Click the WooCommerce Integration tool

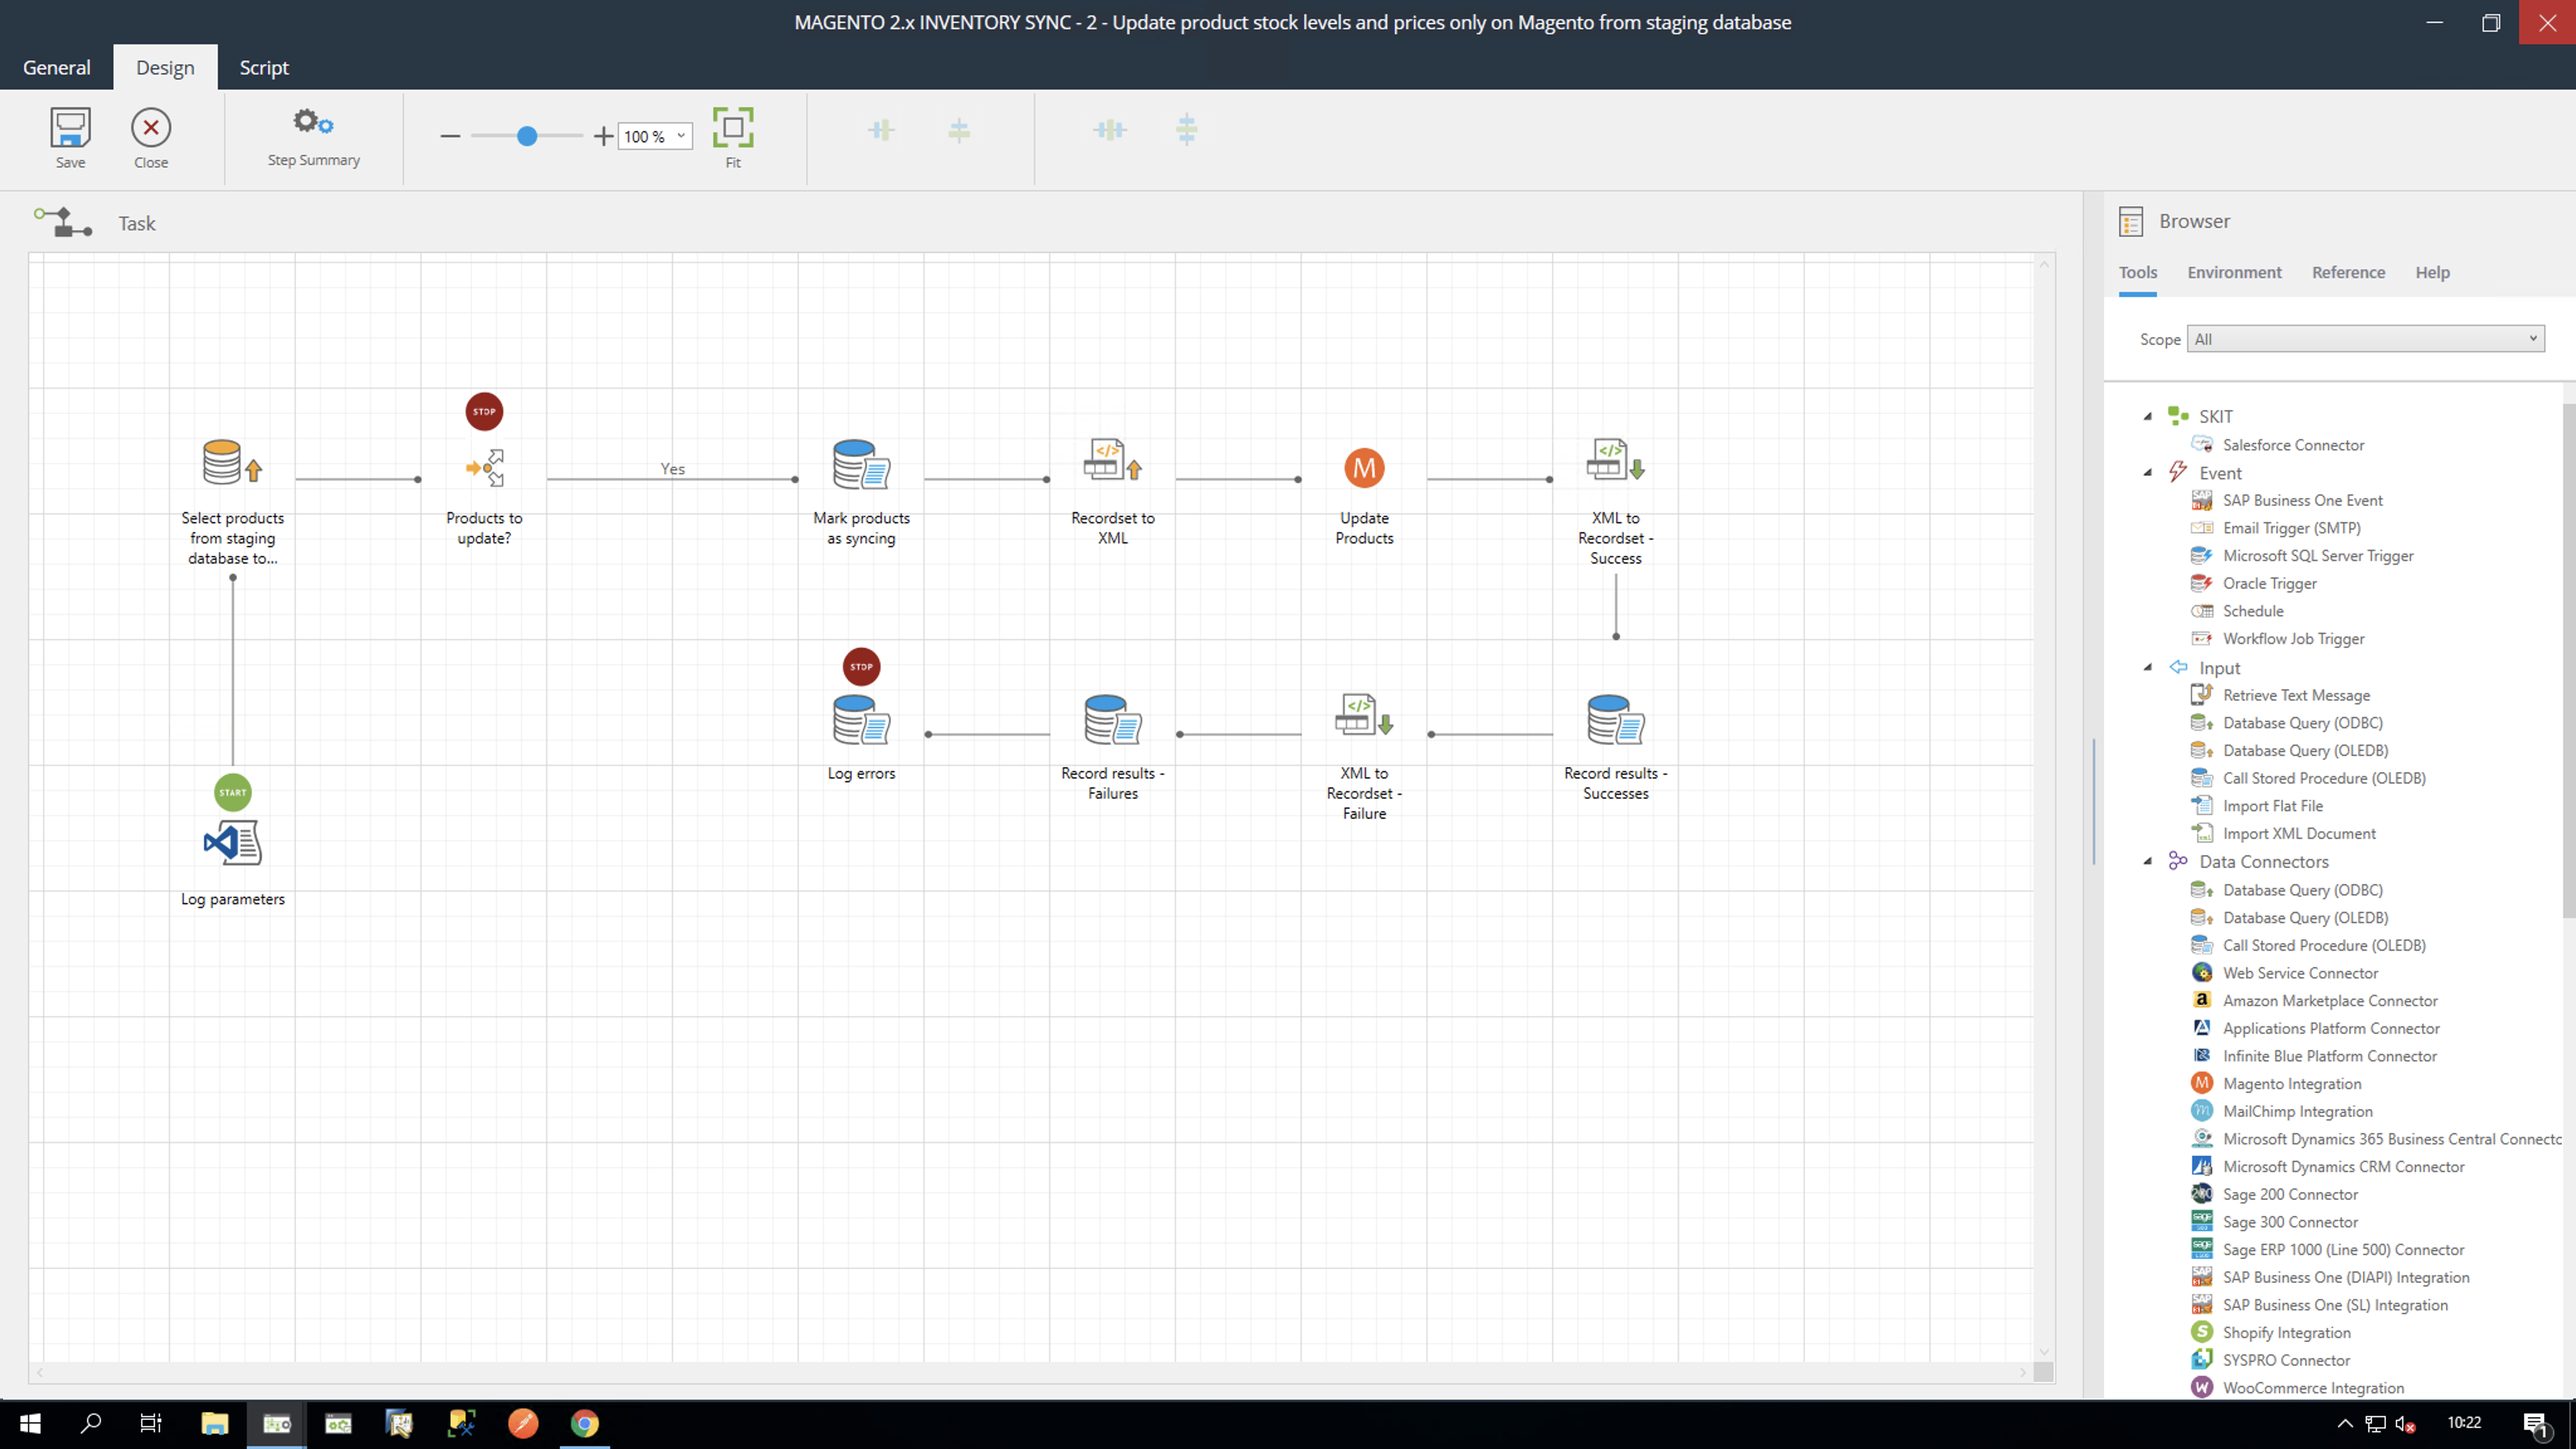2312,1387
